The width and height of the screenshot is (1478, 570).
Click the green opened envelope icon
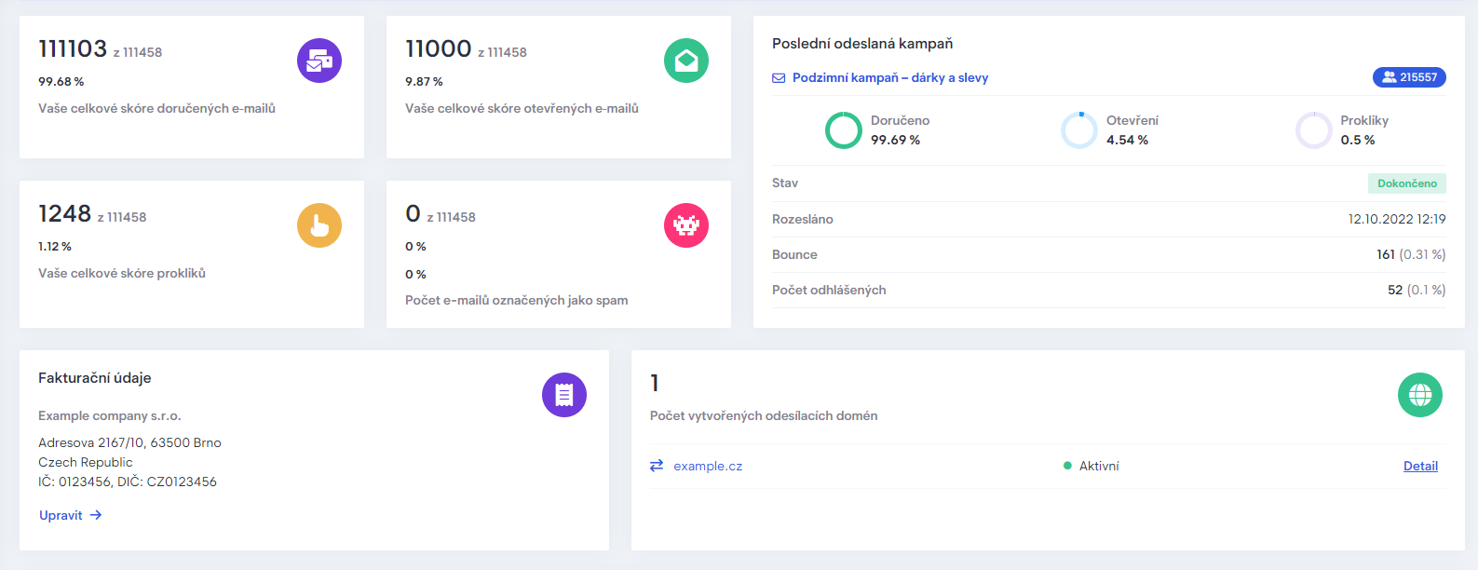point(686,61)
